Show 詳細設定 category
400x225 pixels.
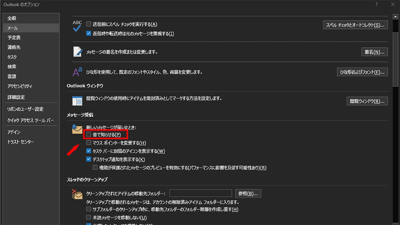coord(31,97)
